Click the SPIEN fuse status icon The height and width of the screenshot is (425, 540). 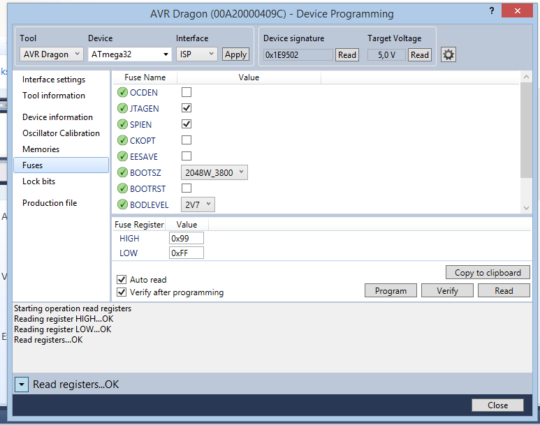(x=122, y=124)
